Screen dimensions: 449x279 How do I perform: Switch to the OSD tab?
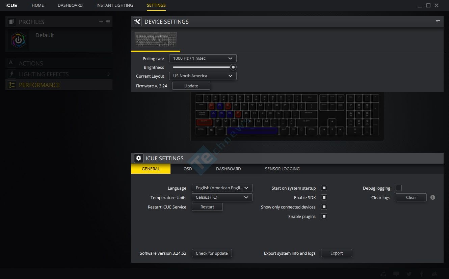click(x=188, y=169)
